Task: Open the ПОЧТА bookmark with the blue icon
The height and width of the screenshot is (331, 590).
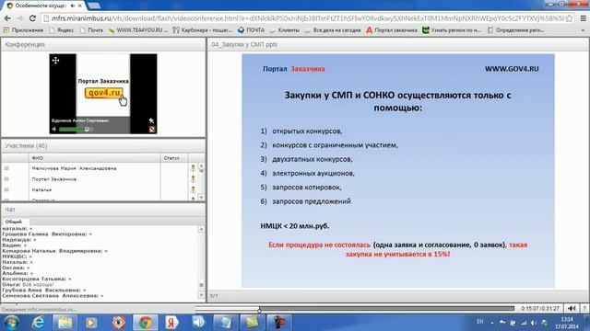Action: [x=251, y=30]
